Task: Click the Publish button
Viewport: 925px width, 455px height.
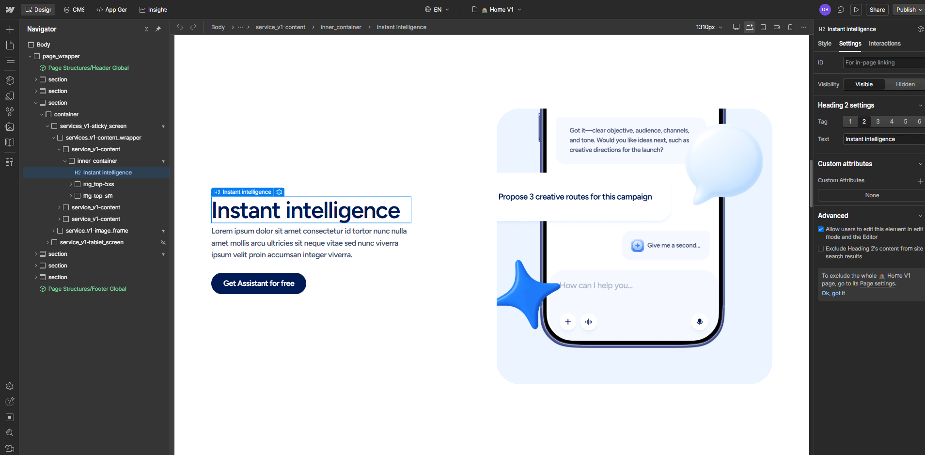Action: [908, 10]
